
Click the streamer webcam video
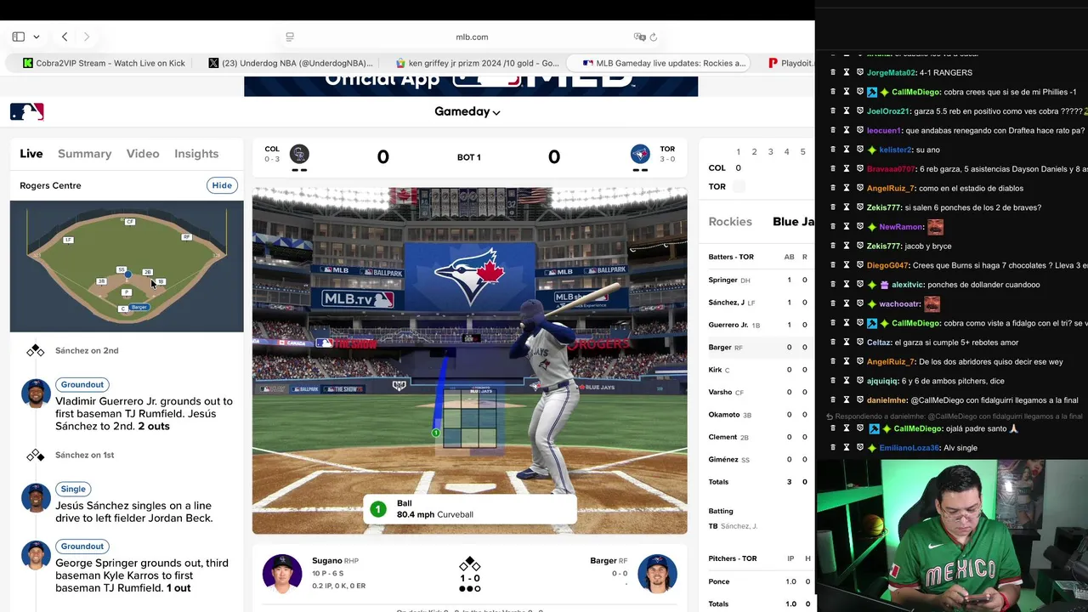(952, 535)
